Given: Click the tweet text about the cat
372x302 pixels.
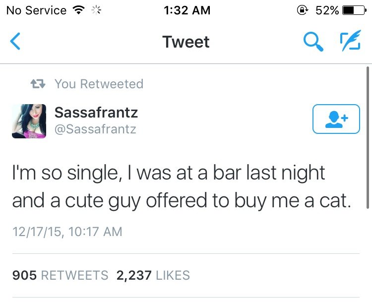Looking at the screenshot, I should coord(182,187).
